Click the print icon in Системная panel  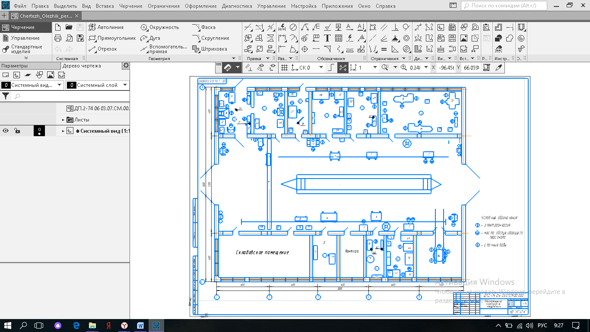[x=58, y=38]
